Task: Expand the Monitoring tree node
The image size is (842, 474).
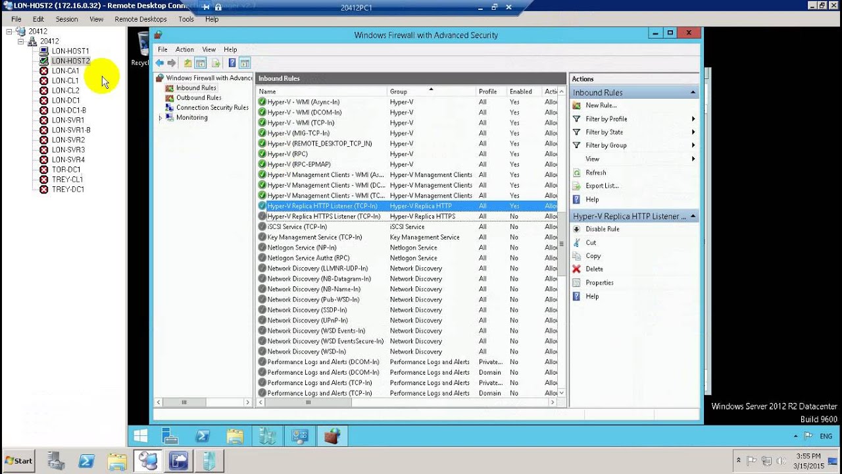Action: click(x=160, y=118)
